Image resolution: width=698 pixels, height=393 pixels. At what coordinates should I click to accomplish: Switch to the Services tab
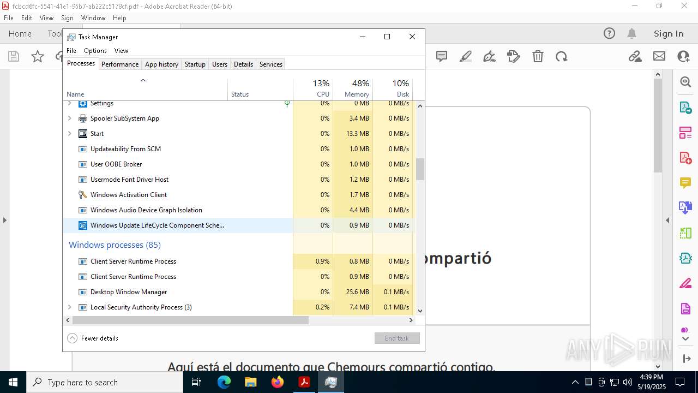271,64
